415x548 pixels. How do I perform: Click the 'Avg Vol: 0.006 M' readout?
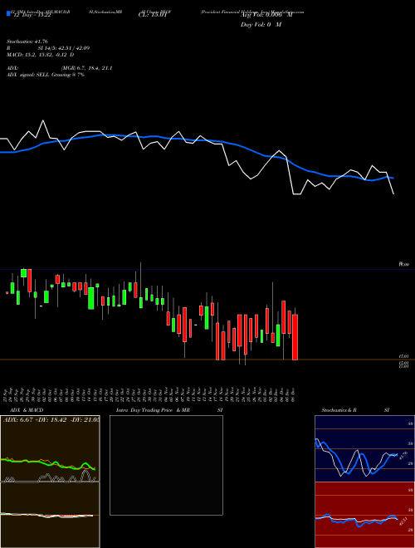(x=266, y=15)
